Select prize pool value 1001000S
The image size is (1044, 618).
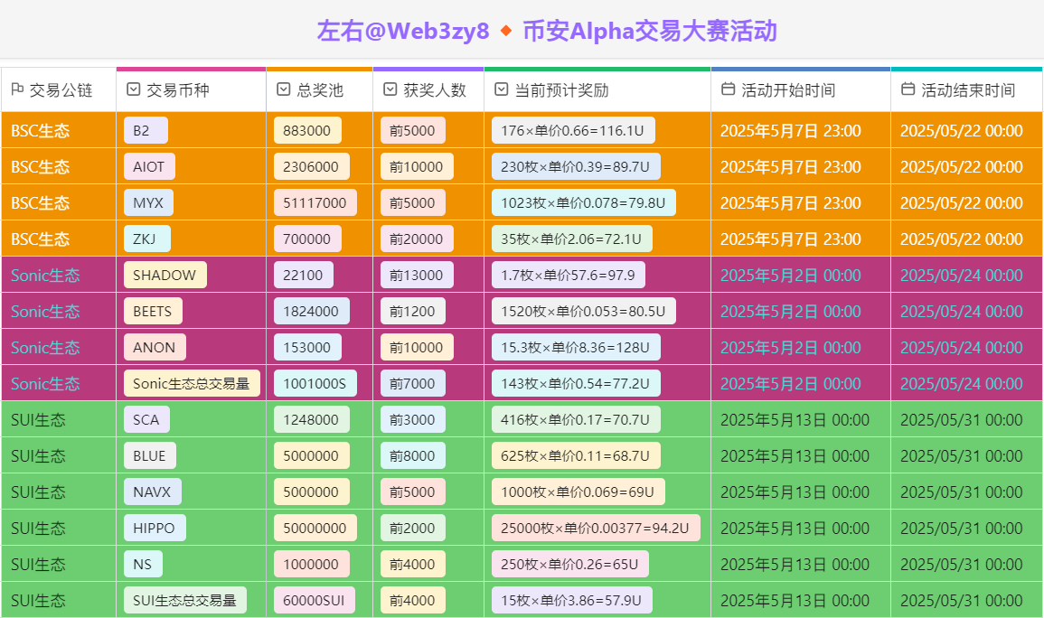tap(315, 383)
